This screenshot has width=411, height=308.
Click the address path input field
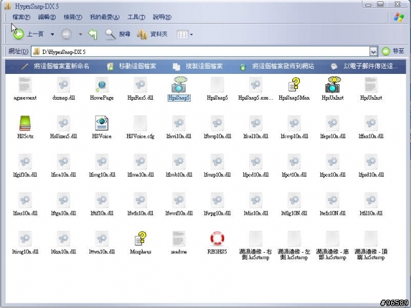click(x=200, y=51)
